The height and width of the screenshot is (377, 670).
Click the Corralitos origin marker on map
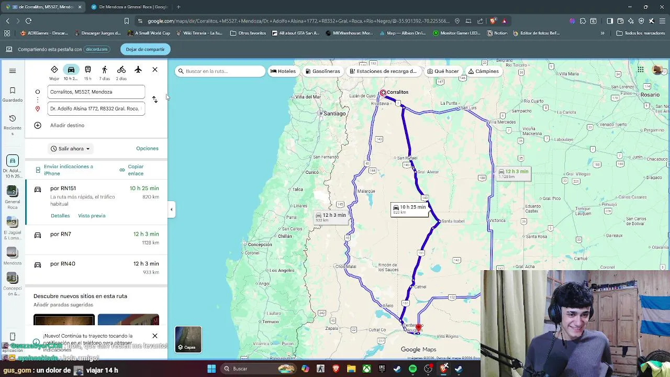383,93
